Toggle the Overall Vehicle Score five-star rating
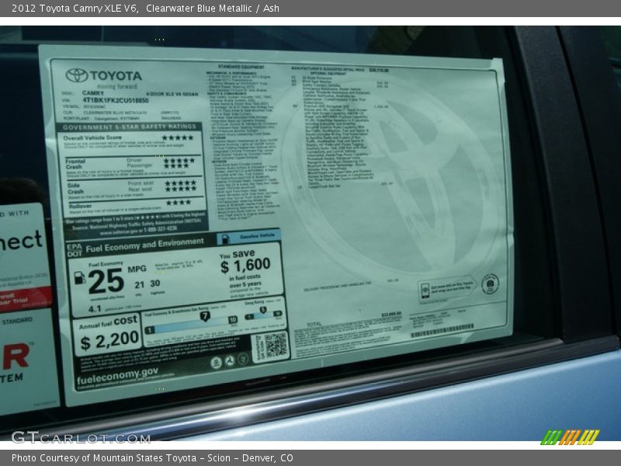Image resolution: width=621 pixels, height=466 pixels. tap(178, 138)
